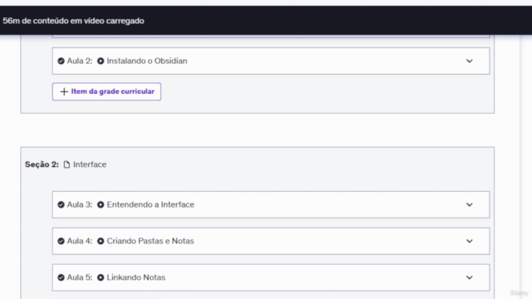Image resolution: width=532 pixels, height=299 pixels.
Task: Click the Aula 2: label
Action: pos(80,61)
